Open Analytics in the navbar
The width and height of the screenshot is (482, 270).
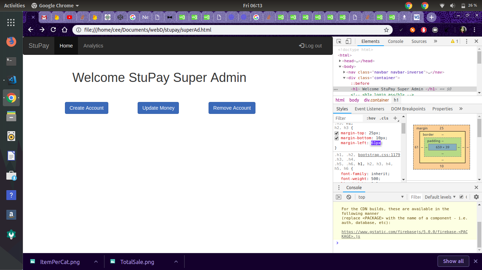pyautogui.click(x=93, y=46)
